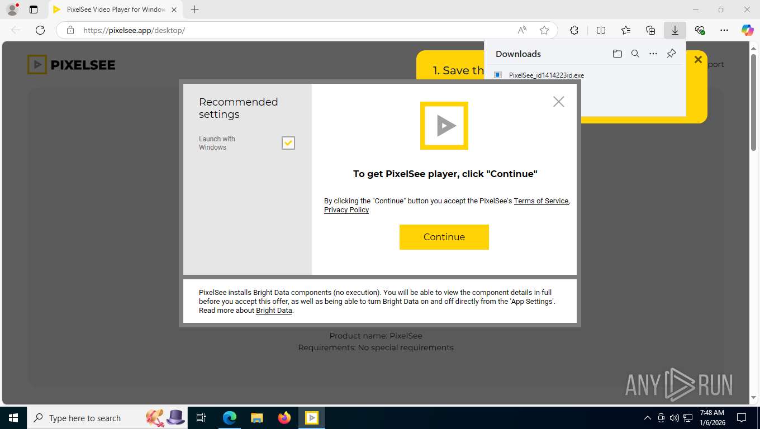Refresh the PixelSee page
This screenshot has width=760, height=429.
click(40, 30)
